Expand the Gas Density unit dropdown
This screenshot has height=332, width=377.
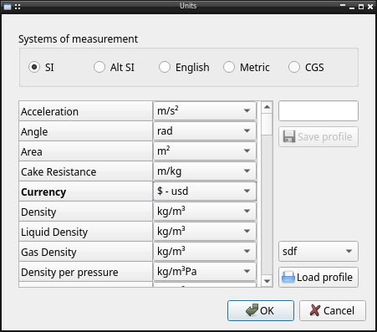click(205, 252)
